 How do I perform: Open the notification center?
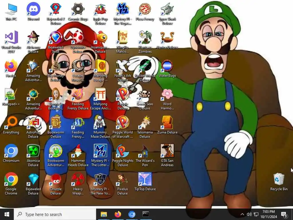[284, 214]
